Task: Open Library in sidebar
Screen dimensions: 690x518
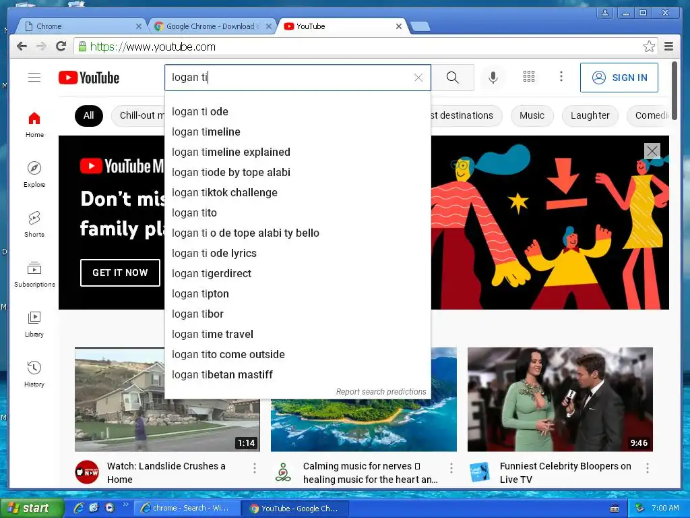Action: pos(34,324)
